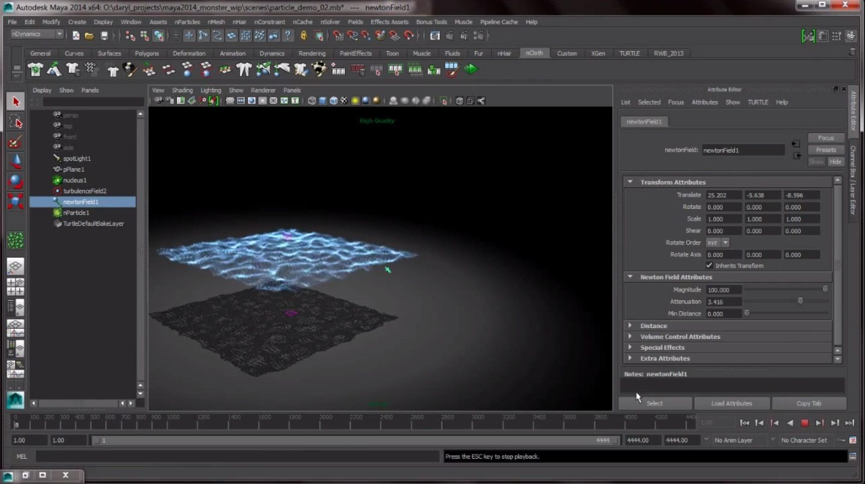Click Maya logo icon below layout buttons

16,399
